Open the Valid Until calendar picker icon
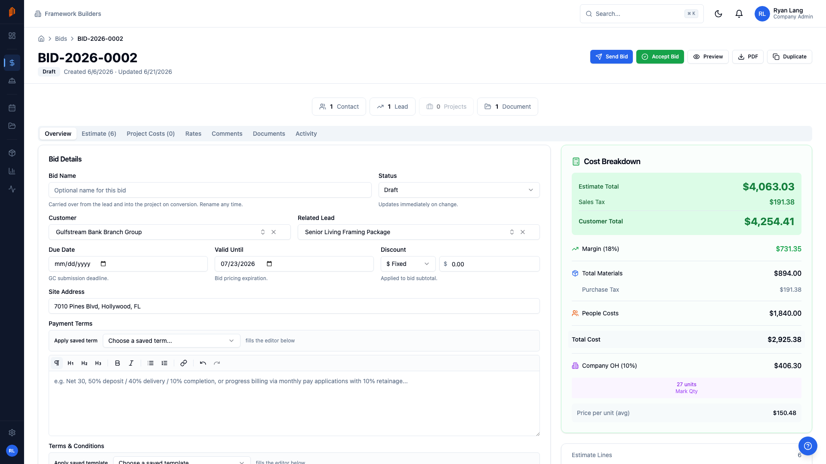 pos(269,264)
